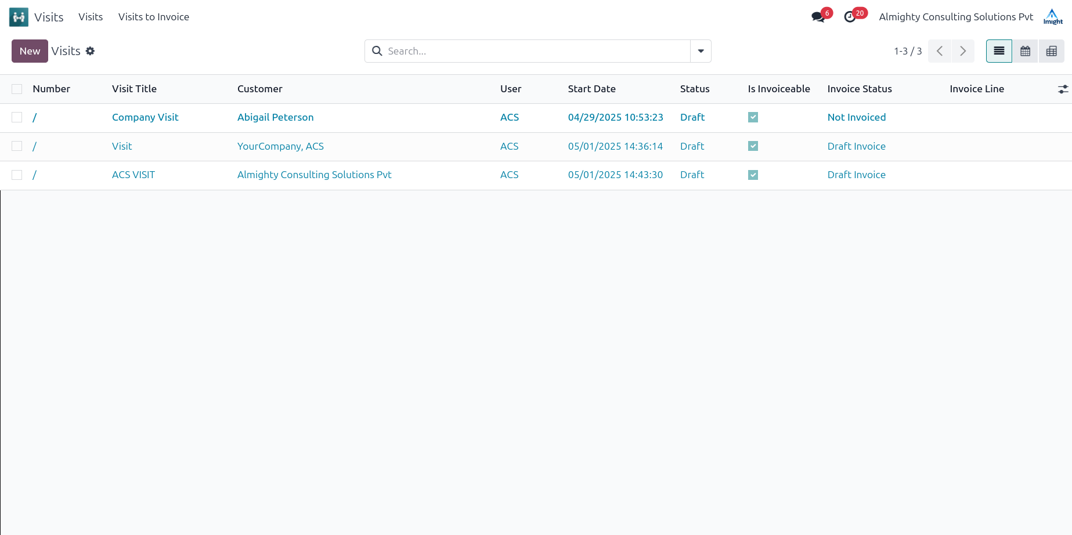Screen dimensions: 1072x535
Task: Open optional columns adjust icon
Action: [1063, 89]
